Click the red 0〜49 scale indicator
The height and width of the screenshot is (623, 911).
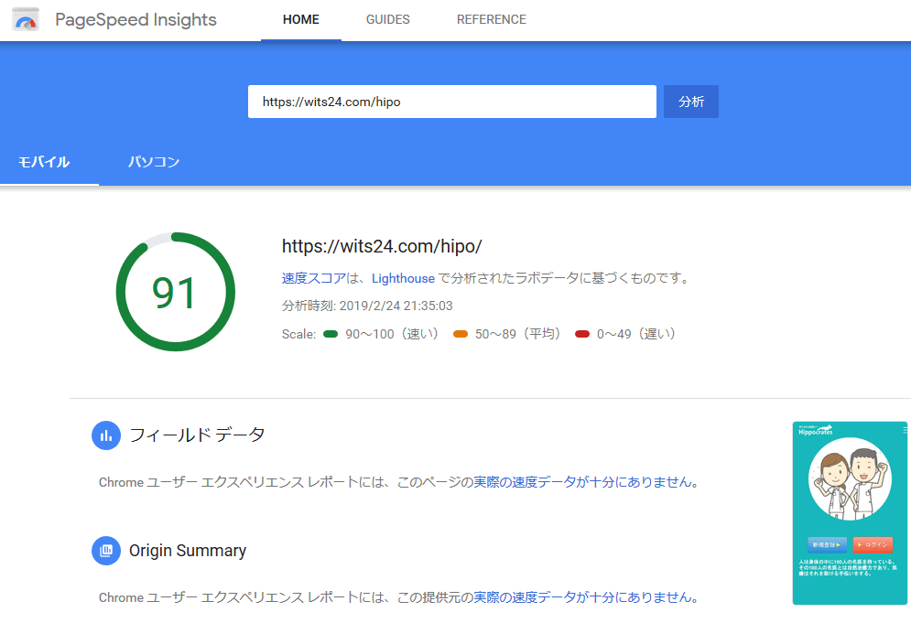coord(582,334)
